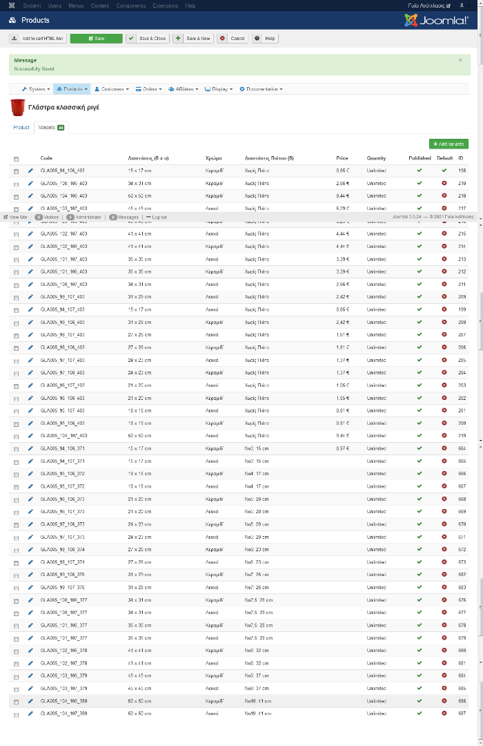
Task: Select checkbox for GLA005_94_106_403 row
Action: click(17, 171)
